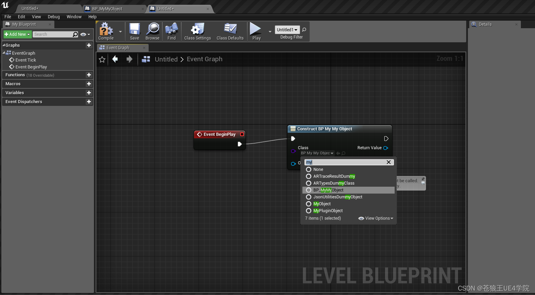This screenshot has height=295, width=535.
Task: Open Class Settings
Action: pyautogui.click(x=197, y=32)
